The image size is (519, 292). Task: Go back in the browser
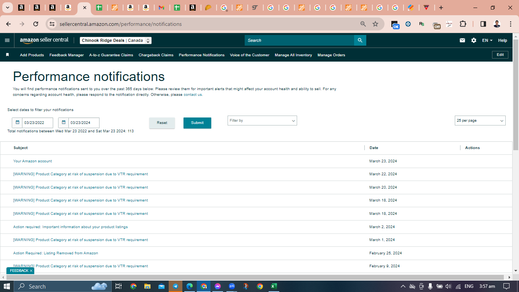8,24
